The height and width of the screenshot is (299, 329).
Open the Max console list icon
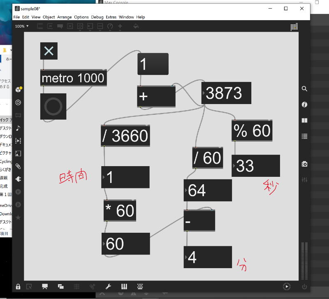point(304,136)
